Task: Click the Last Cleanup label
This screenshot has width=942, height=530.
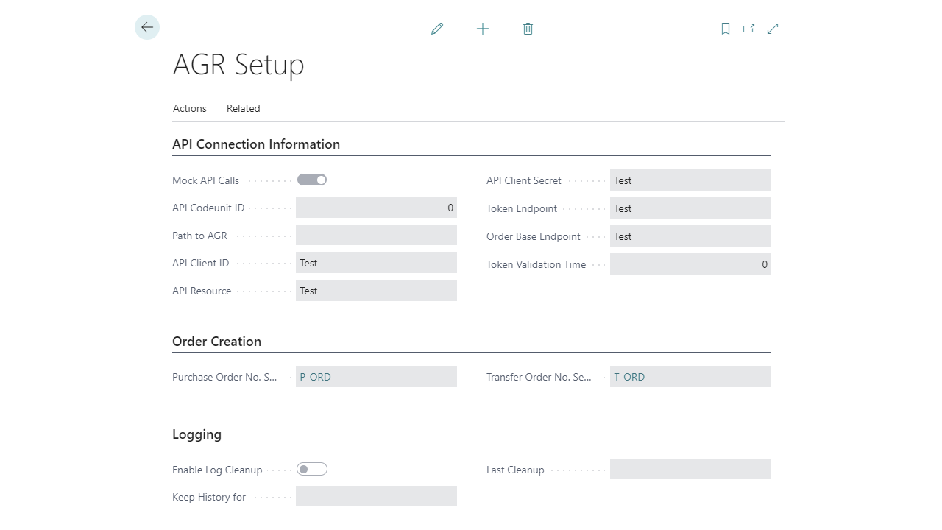Action: [x=515, y=470]
